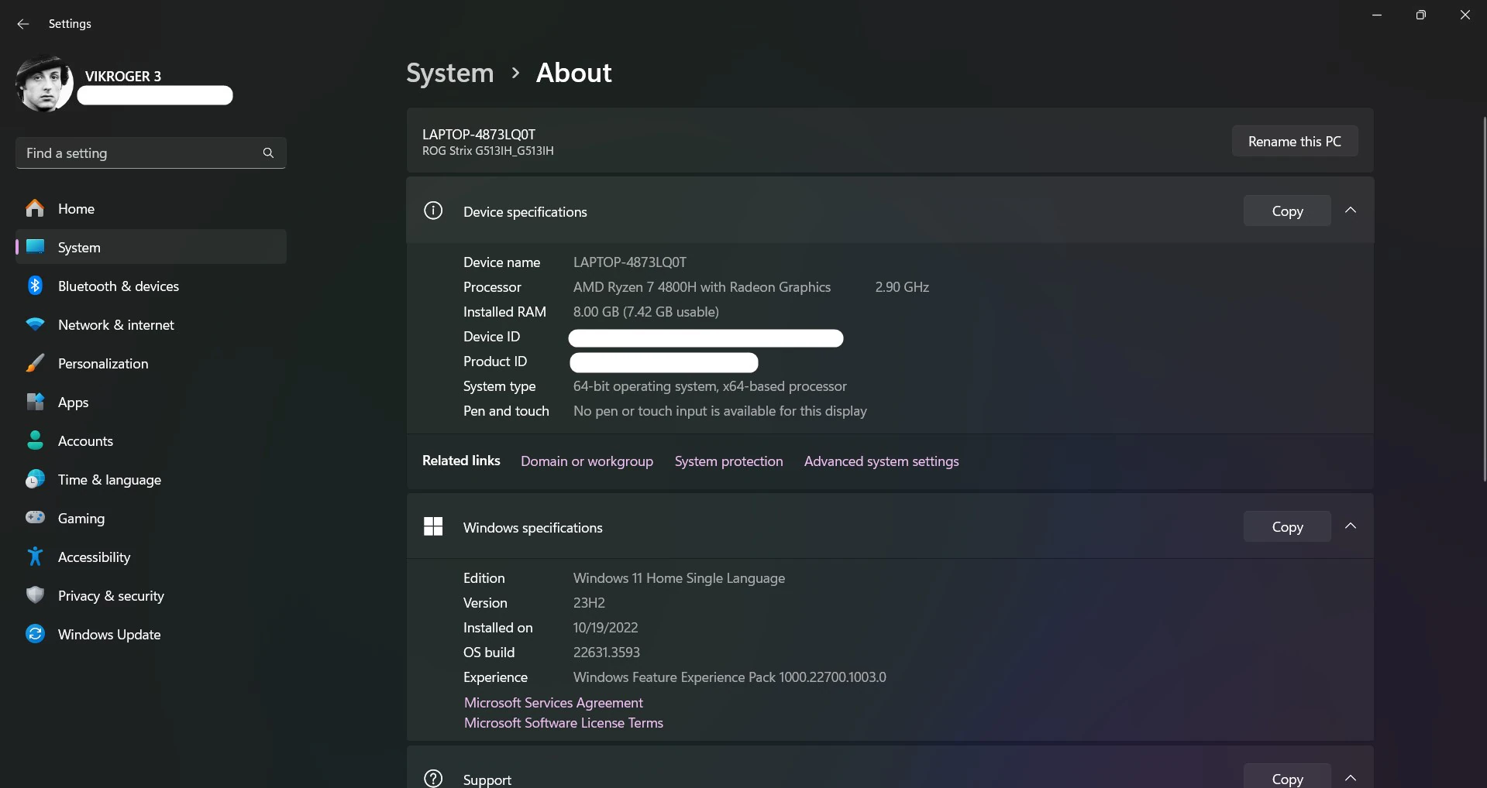
Task: Open the Home settings page
Action: [x=151, y=208]
